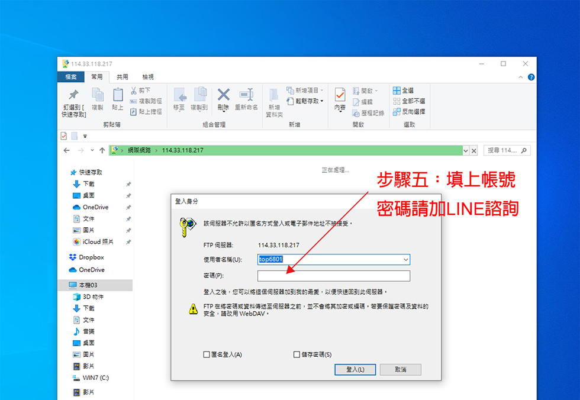The image size is (580, 400).
Task: Open the File (檔案) ribbon tab
Action: [x=70, y=77]
